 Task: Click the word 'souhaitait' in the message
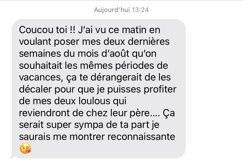tap(41, 65)
